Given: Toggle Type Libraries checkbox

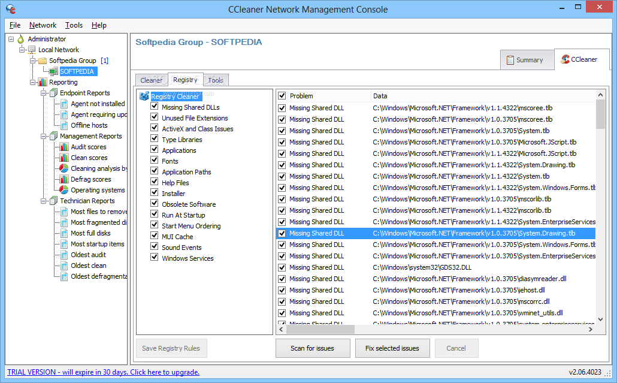Looking at the screenshot, I should point(155,139).
